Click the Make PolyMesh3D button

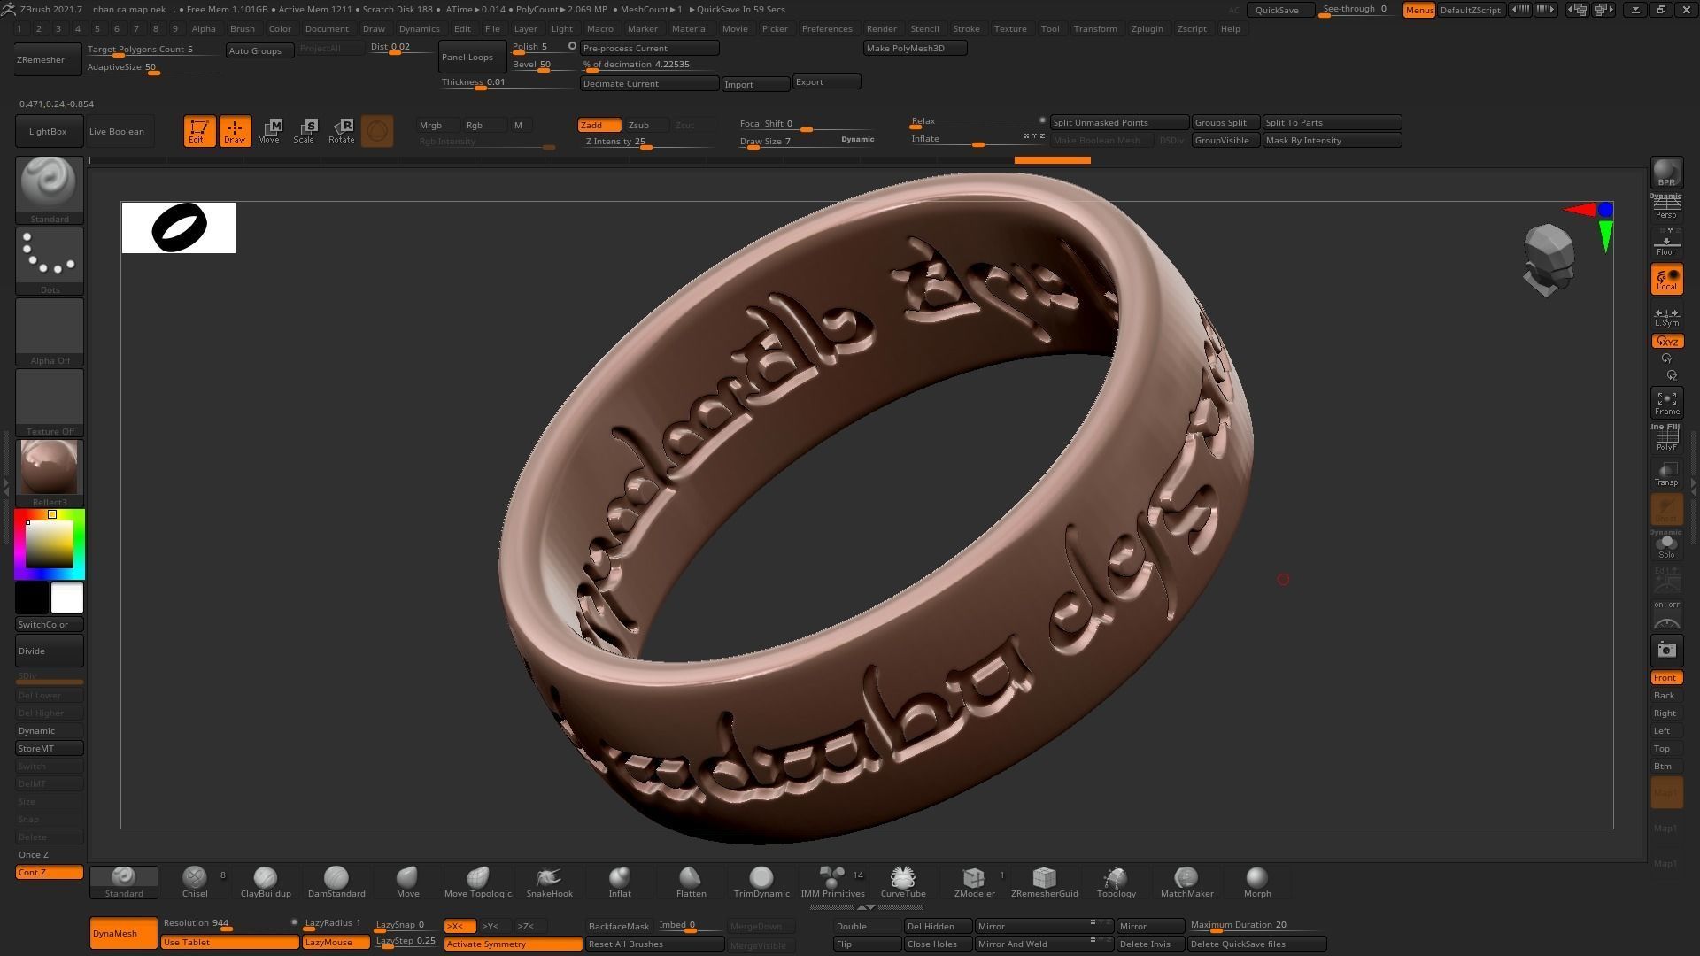915,48
